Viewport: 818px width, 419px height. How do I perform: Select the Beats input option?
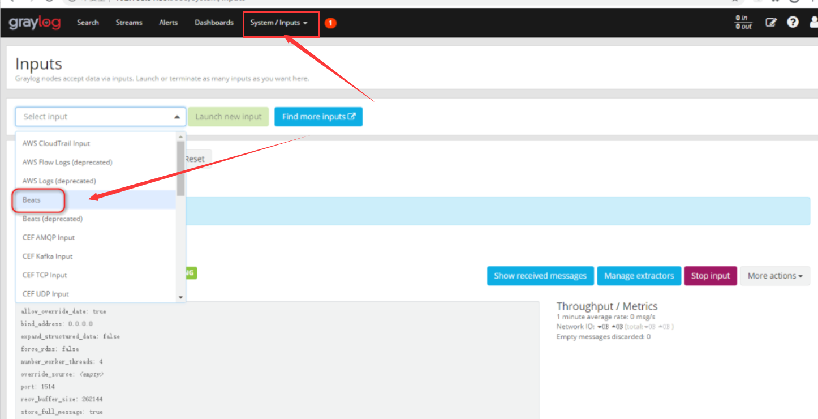point(96,200)
